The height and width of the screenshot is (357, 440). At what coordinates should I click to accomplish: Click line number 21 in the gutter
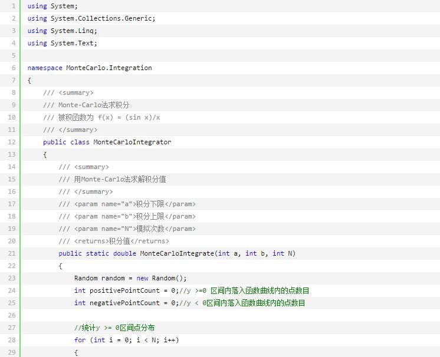click(12, 253)
